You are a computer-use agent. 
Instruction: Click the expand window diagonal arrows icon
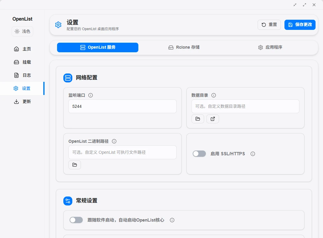click(304, 5)
